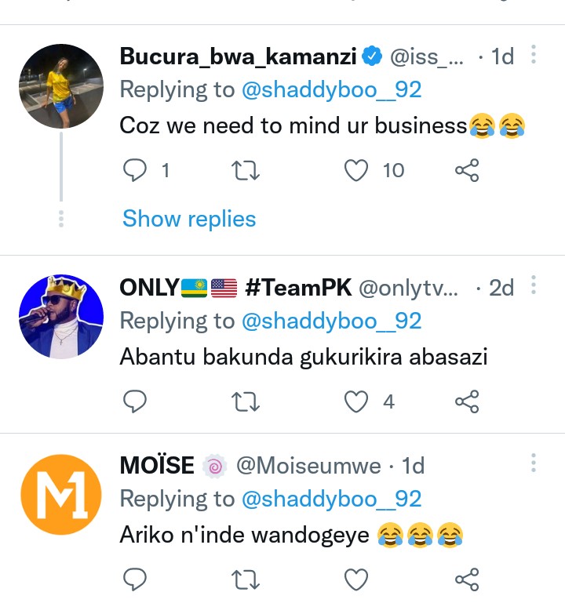Reply to MOÏSE's 'Ariko n'inde wandogeye' tweet
This screenshot has height=603, width=565.
tap(137, 580)
